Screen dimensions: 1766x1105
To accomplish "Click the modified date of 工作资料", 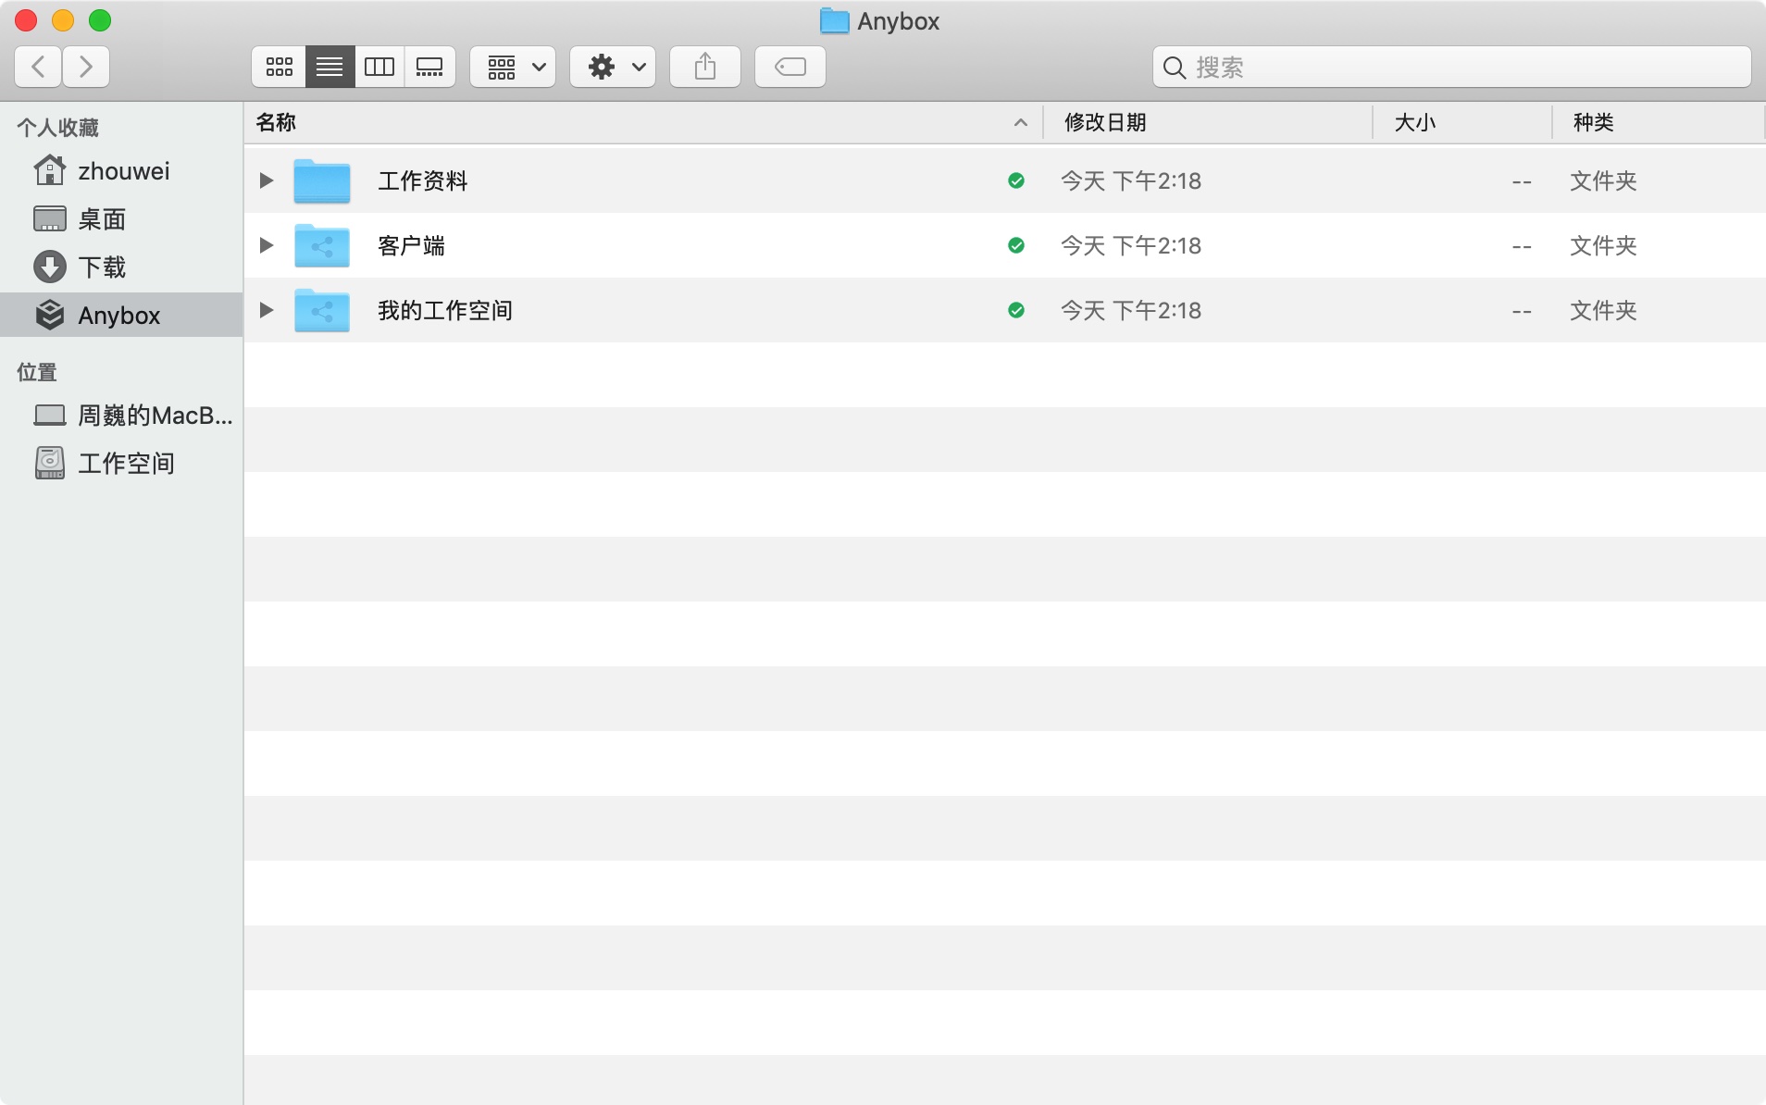I will tap(1131, 180).
